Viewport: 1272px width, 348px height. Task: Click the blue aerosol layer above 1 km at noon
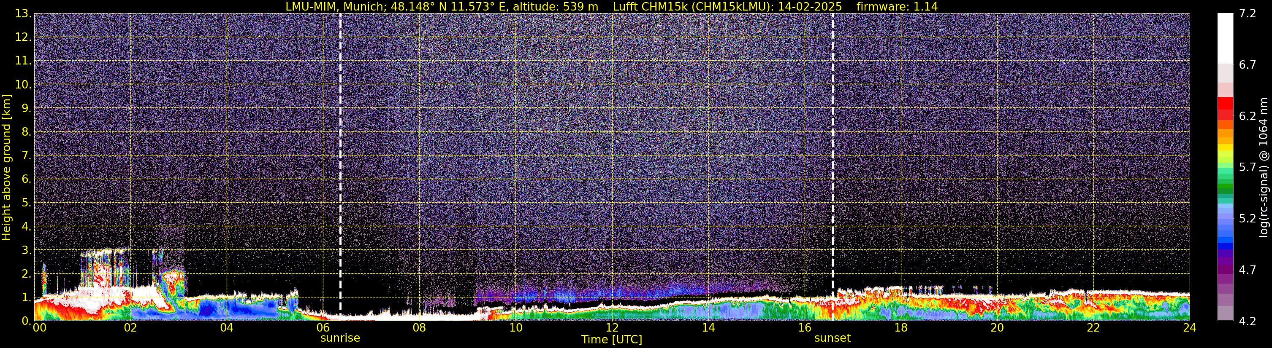coord(611,294)
